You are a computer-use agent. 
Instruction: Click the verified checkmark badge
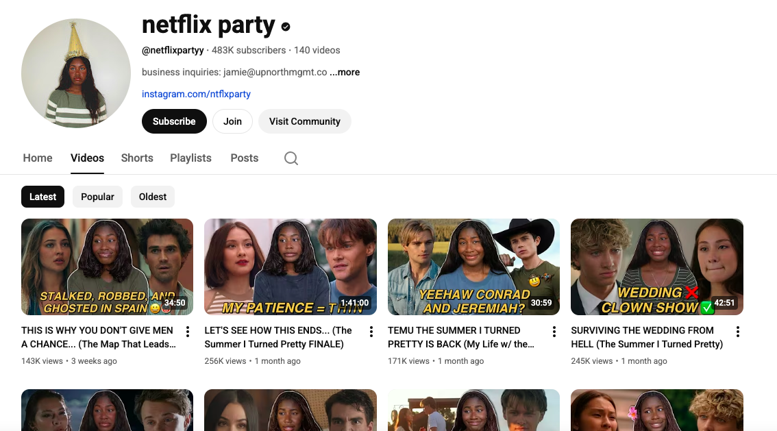point(286,27)
